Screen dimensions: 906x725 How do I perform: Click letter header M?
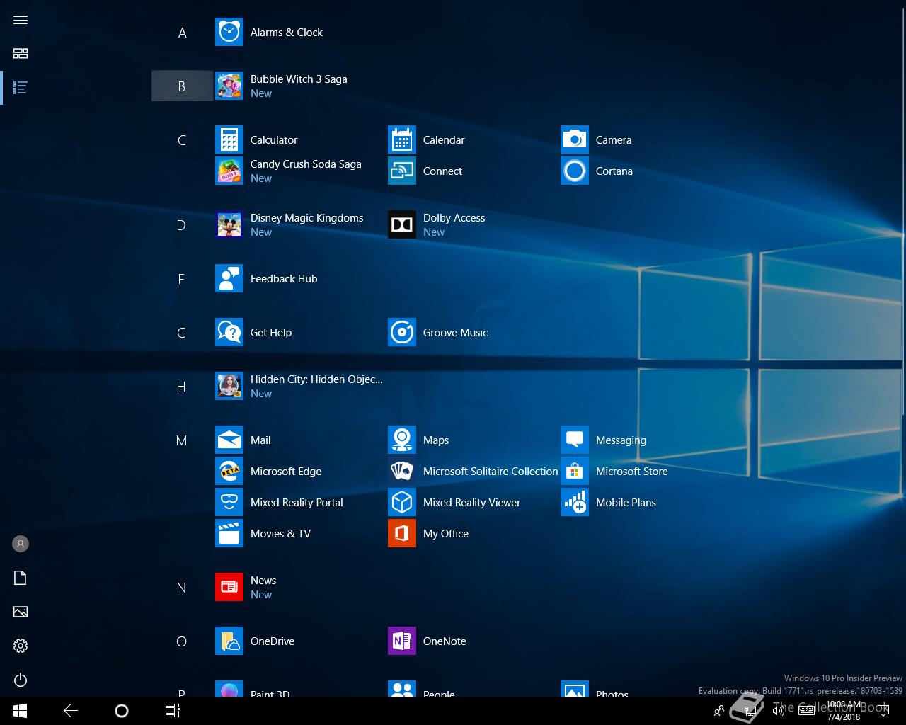coord(182,440)
